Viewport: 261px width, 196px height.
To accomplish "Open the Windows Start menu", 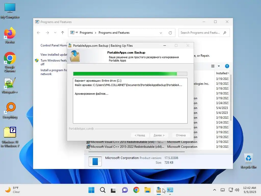I will [91, 190].
